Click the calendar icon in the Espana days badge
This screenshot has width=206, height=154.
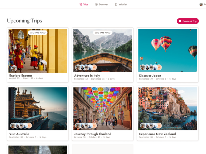pyautogui.click(x=31, y=33)
